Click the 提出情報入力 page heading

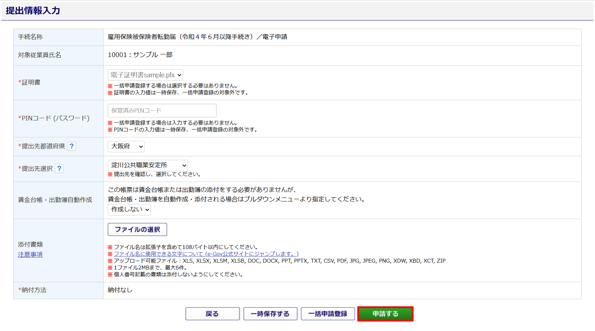[33, 11]
